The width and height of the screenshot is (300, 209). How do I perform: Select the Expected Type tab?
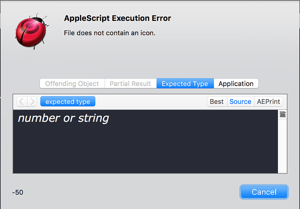coord(185,83)
